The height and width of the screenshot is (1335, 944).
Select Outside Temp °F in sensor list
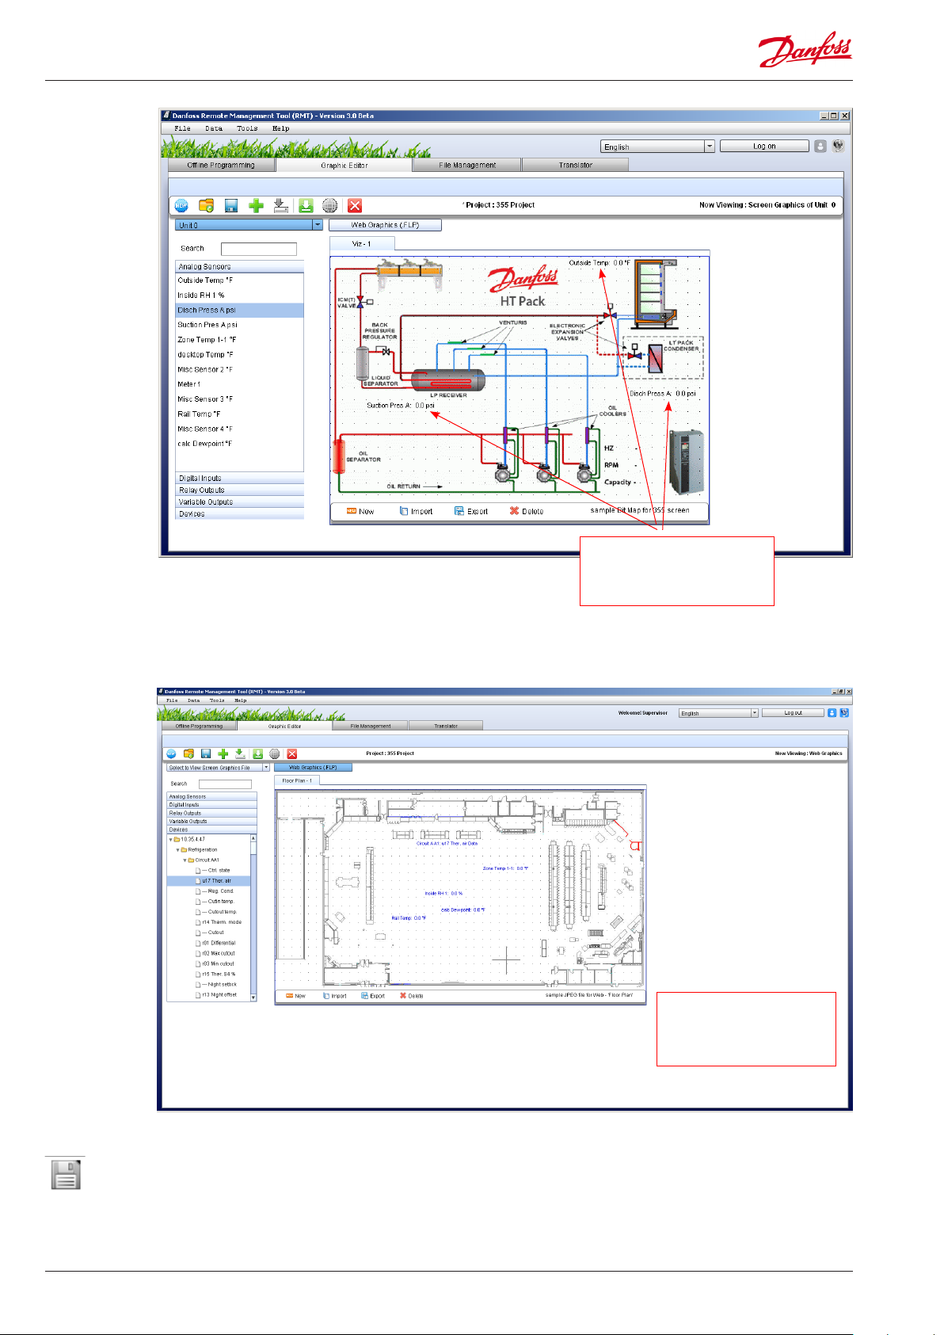239,280
